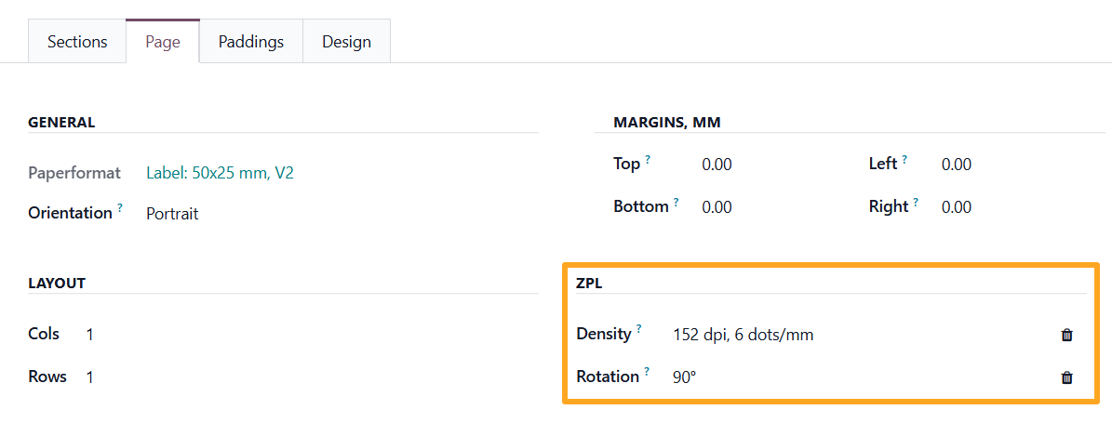Open the Label: 50x25 mm, V2 paperformat link
This screenshot has width=1112, height=423.
[x=220, y=173]
